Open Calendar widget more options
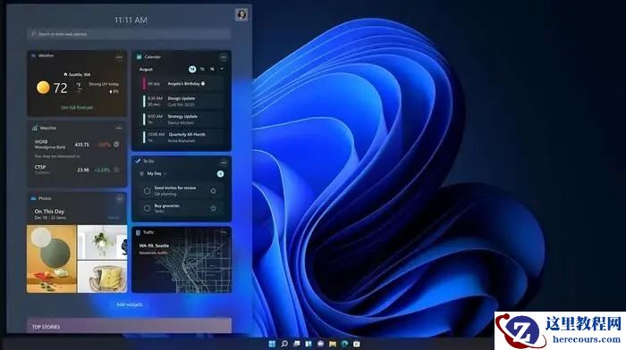 tap(224, 57)
